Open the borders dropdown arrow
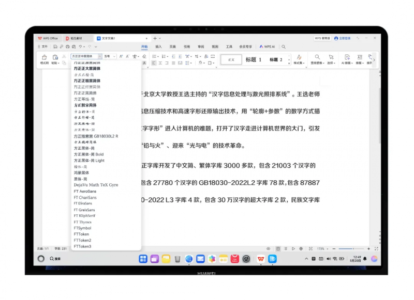This screenshot has width=414, height=300. (x=213, y=63)
